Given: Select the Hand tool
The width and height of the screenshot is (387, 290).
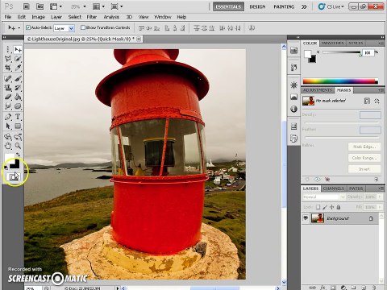Looking at the screenshot, I should point(8,146).
